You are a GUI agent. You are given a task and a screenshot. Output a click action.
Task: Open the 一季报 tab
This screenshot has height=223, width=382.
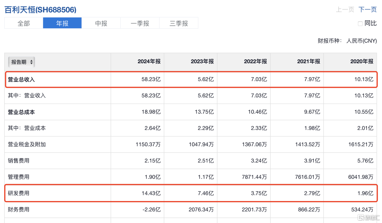pos(140,23)
